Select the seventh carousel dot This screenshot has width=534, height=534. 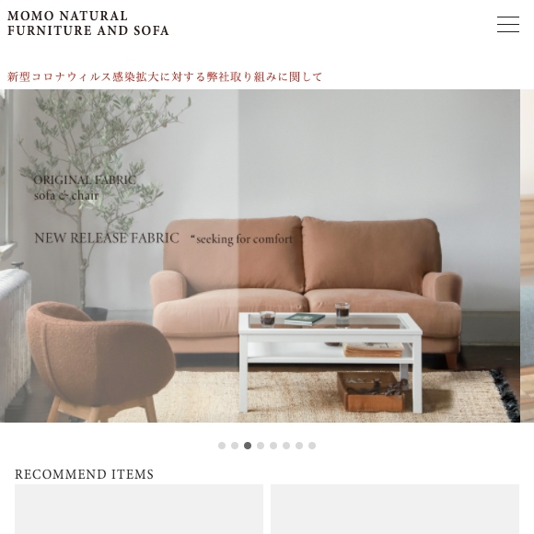(299, 446)
